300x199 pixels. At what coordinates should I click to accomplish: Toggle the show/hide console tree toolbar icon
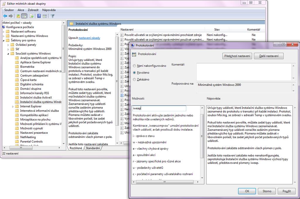point(24,16)
